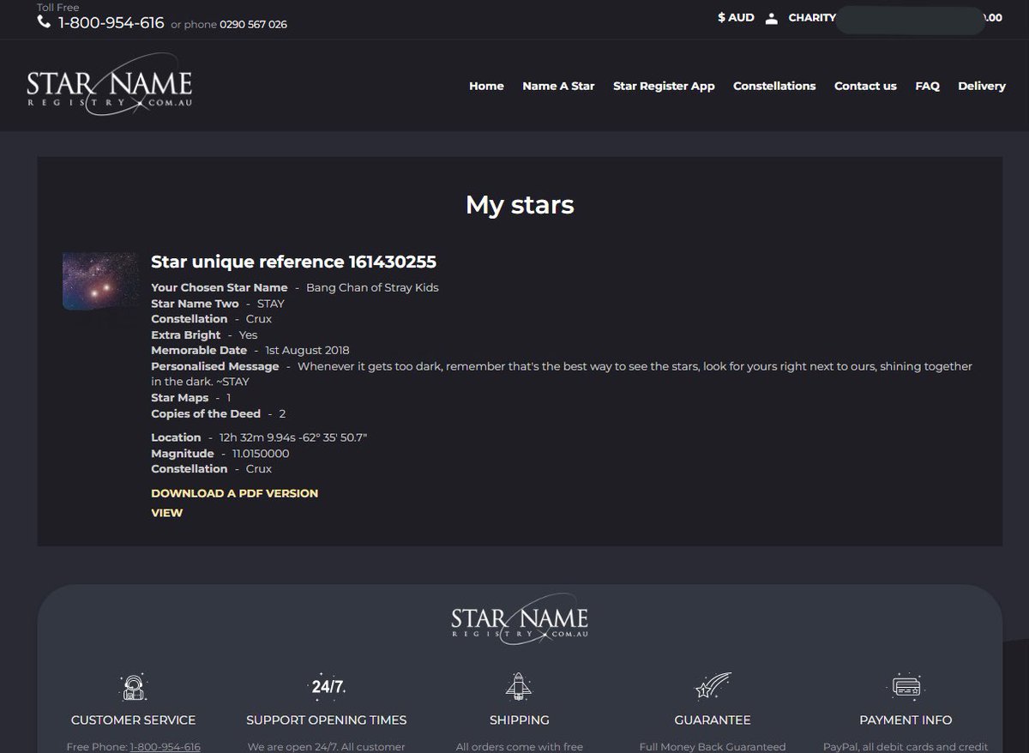Screen dimensions: 1029x753
Task: Click the credit card Payment Info icon
Action: pos(906,687)
